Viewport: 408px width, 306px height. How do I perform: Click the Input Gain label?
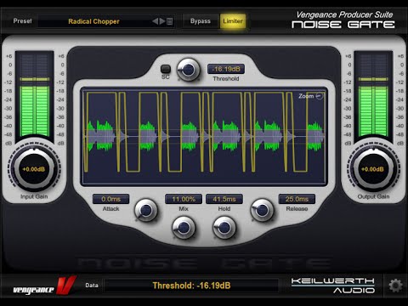pyautogui.click(x=34, y=196)
